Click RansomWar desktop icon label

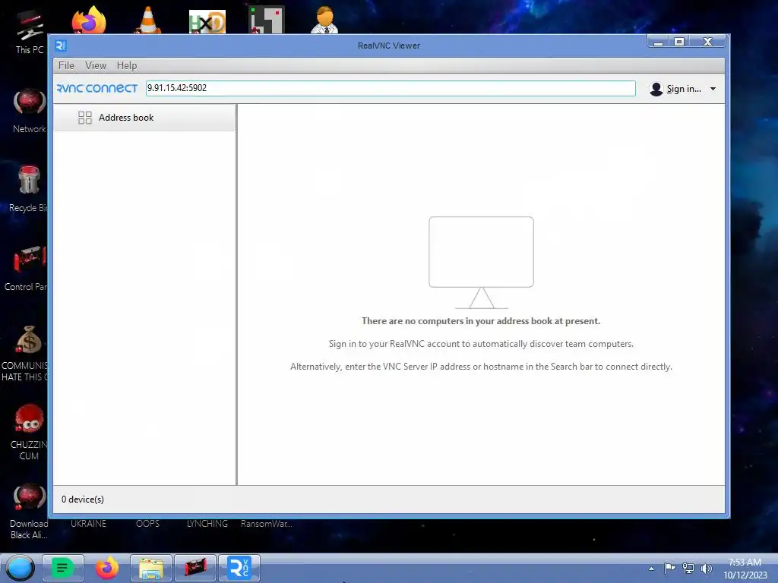point(267,524)
